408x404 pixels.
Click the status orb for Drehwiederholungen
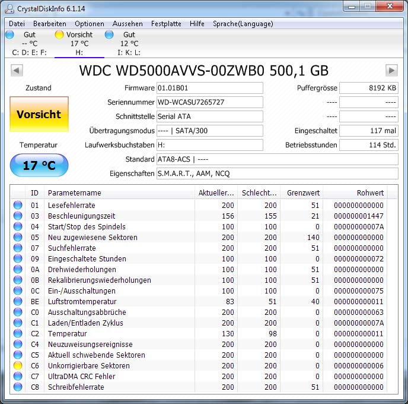tap(18, 269)
